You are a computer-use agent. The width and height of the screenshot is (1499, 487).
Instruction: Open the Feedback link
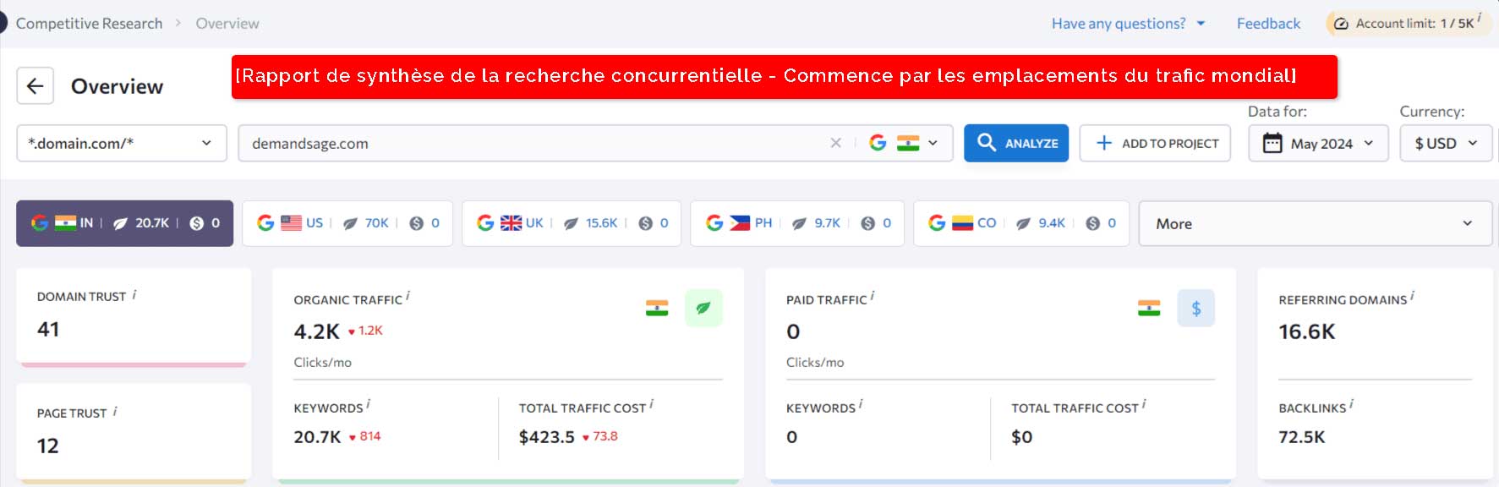click(x=1268, y=24)
